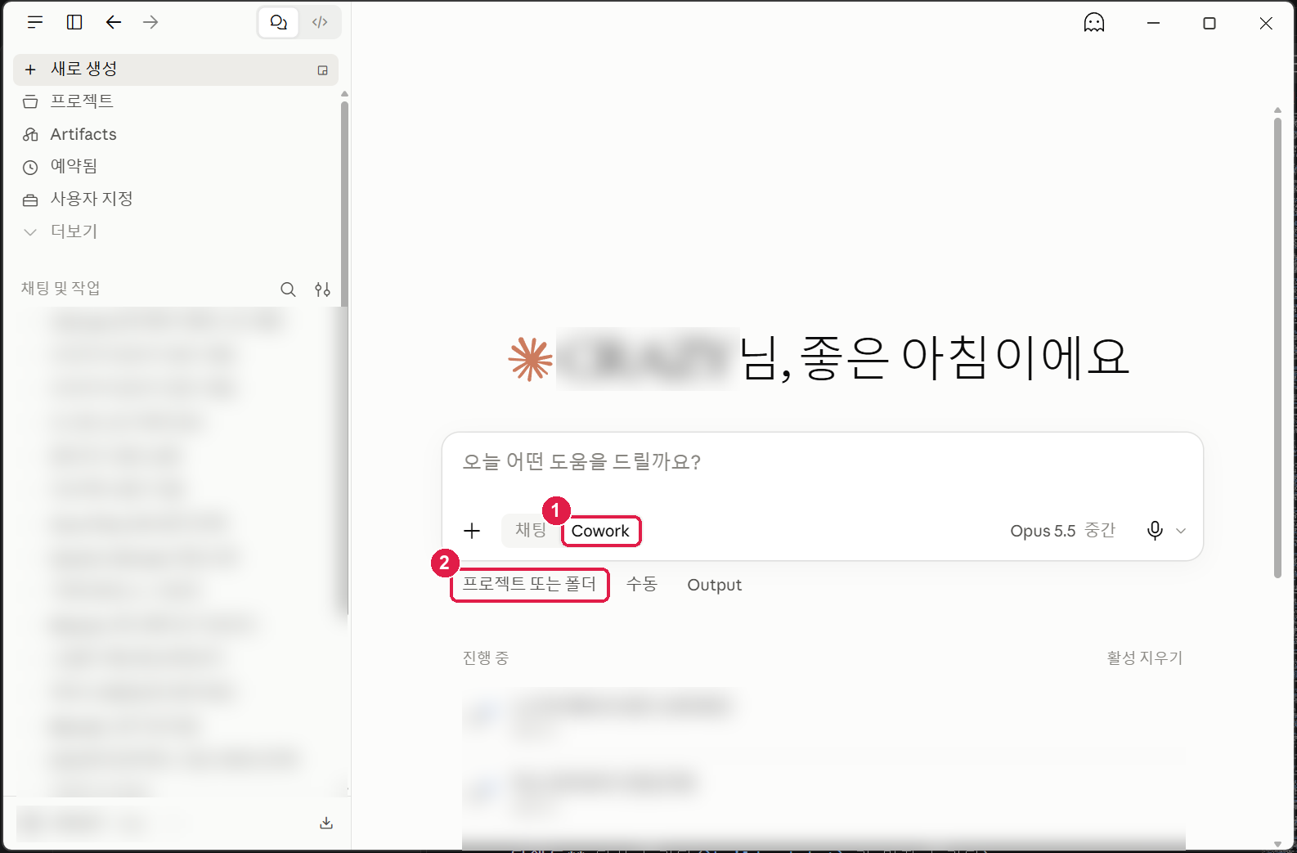
Task: Click the message input field
Action: (x=822, y=462)
